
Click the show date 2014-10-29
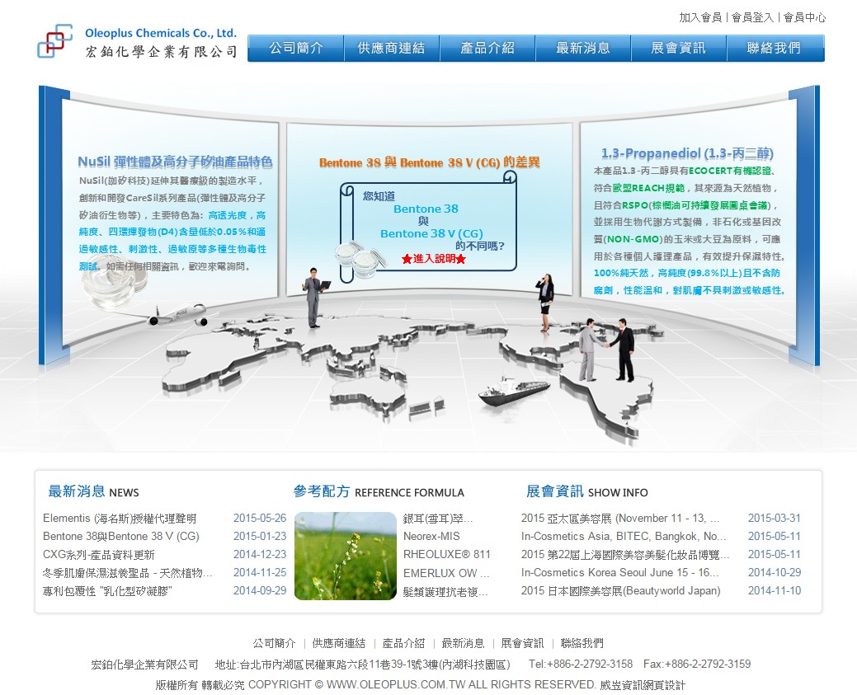click(775, 572)
